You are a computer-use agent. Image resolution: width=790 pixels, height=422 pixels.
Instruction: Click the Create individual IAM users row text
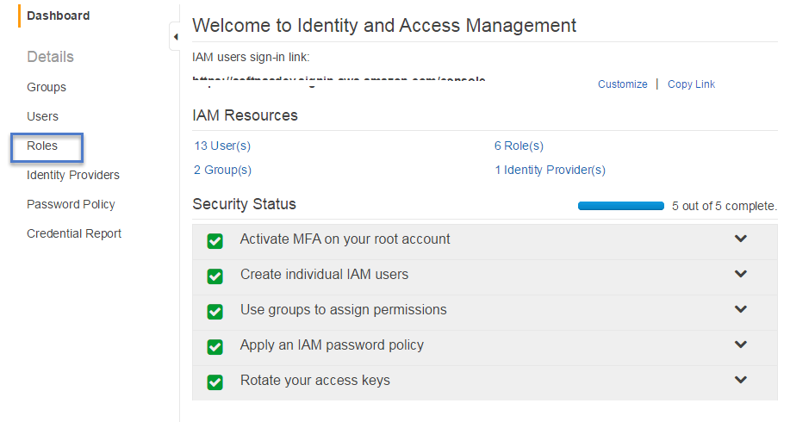click(x=324, y=274)
